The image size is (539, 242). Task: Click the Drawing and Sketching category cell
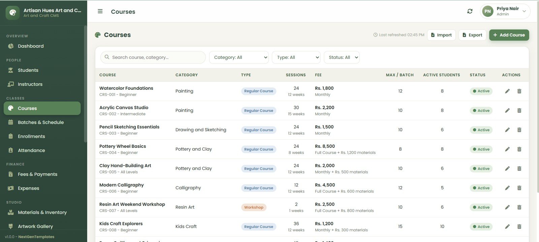[201, 130]
